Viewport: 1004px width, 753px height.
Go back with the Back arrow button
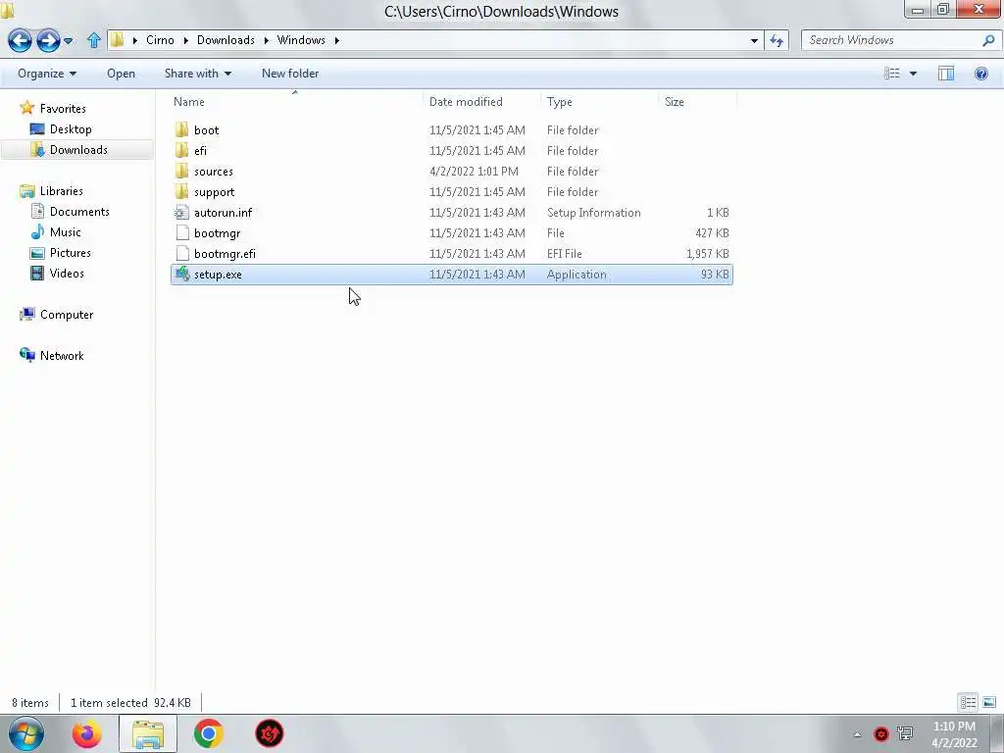click(x=20, y=40)
